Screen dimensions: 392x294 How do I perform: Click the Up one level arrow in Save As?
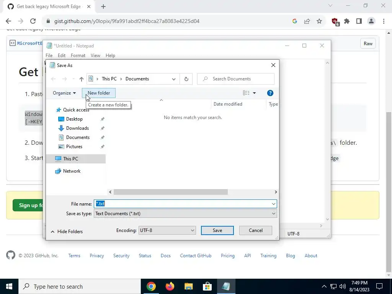click(x=81, y=79)
